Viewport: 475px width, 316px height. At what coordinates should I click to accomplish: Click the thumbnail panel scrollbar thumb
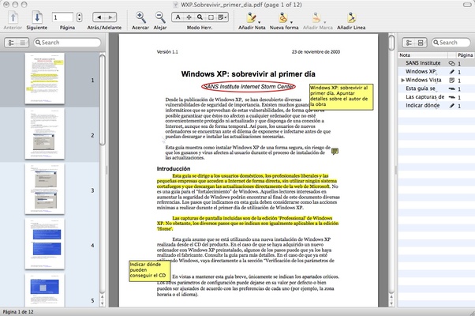click(103, 100)
